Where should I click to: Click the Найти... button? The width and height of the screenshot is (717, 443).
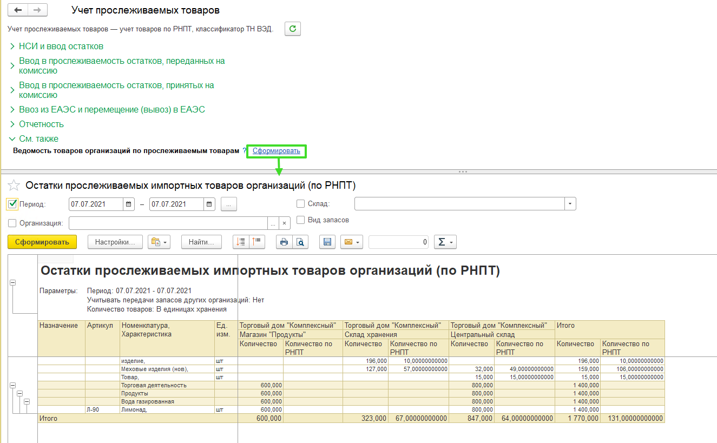point(201,242)
